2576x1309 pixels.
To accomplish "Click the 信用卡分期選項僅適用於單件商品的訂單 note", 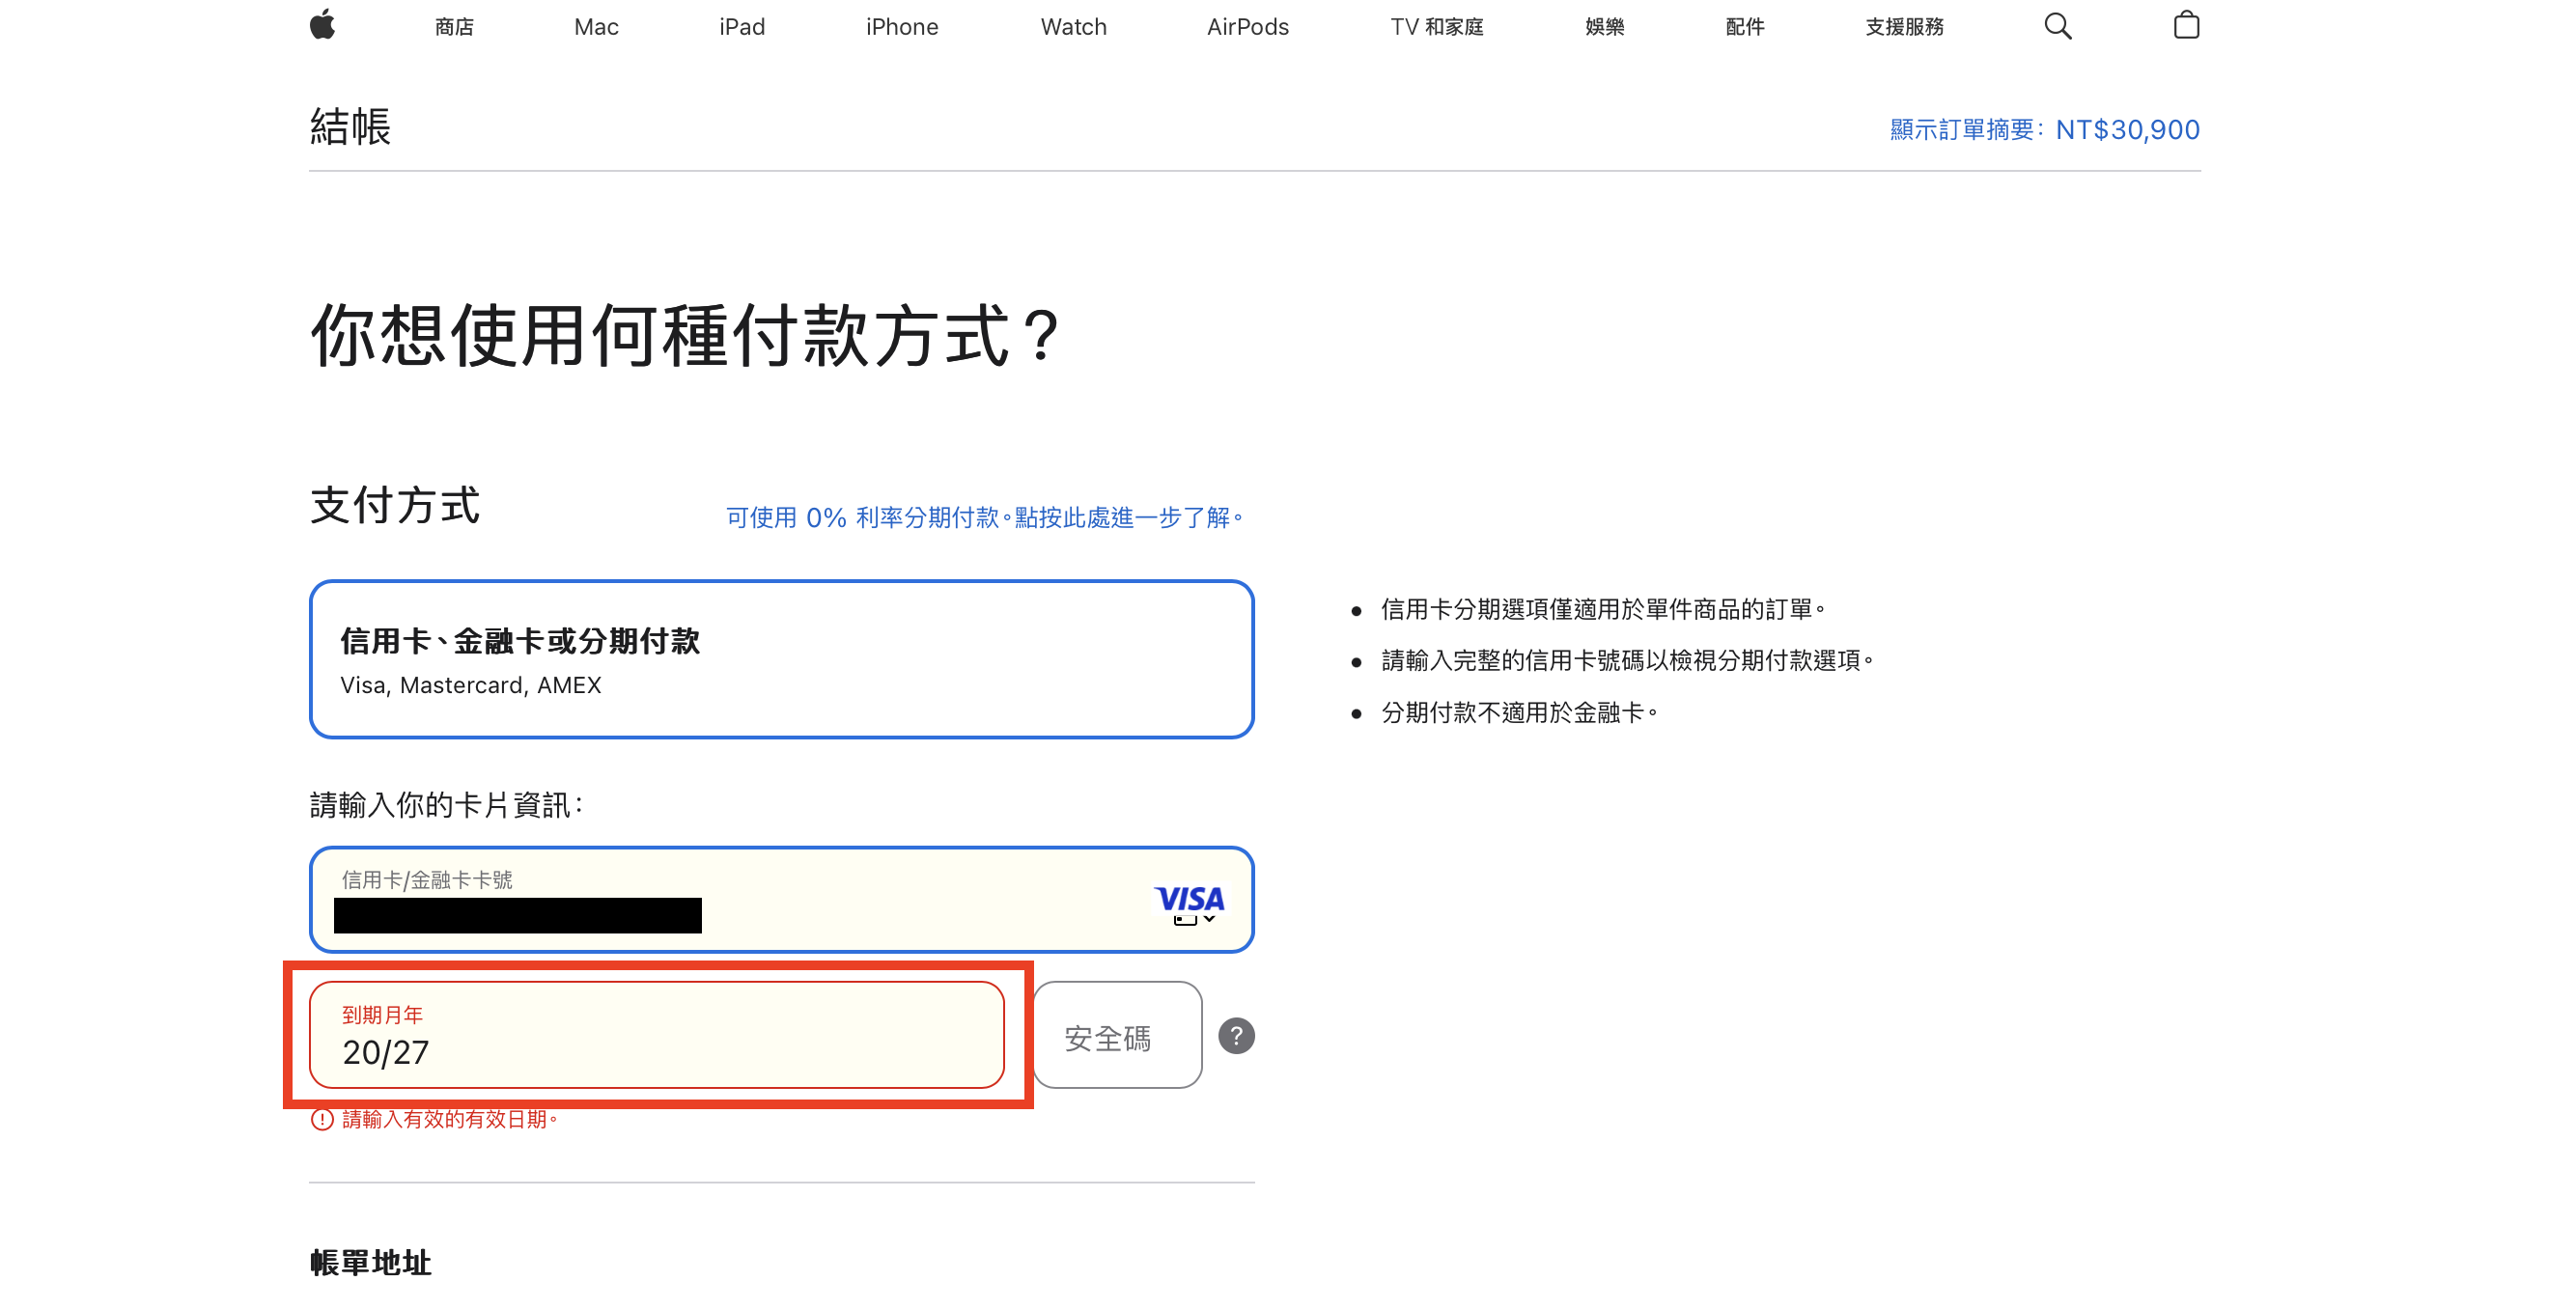I will point(1603,609).
